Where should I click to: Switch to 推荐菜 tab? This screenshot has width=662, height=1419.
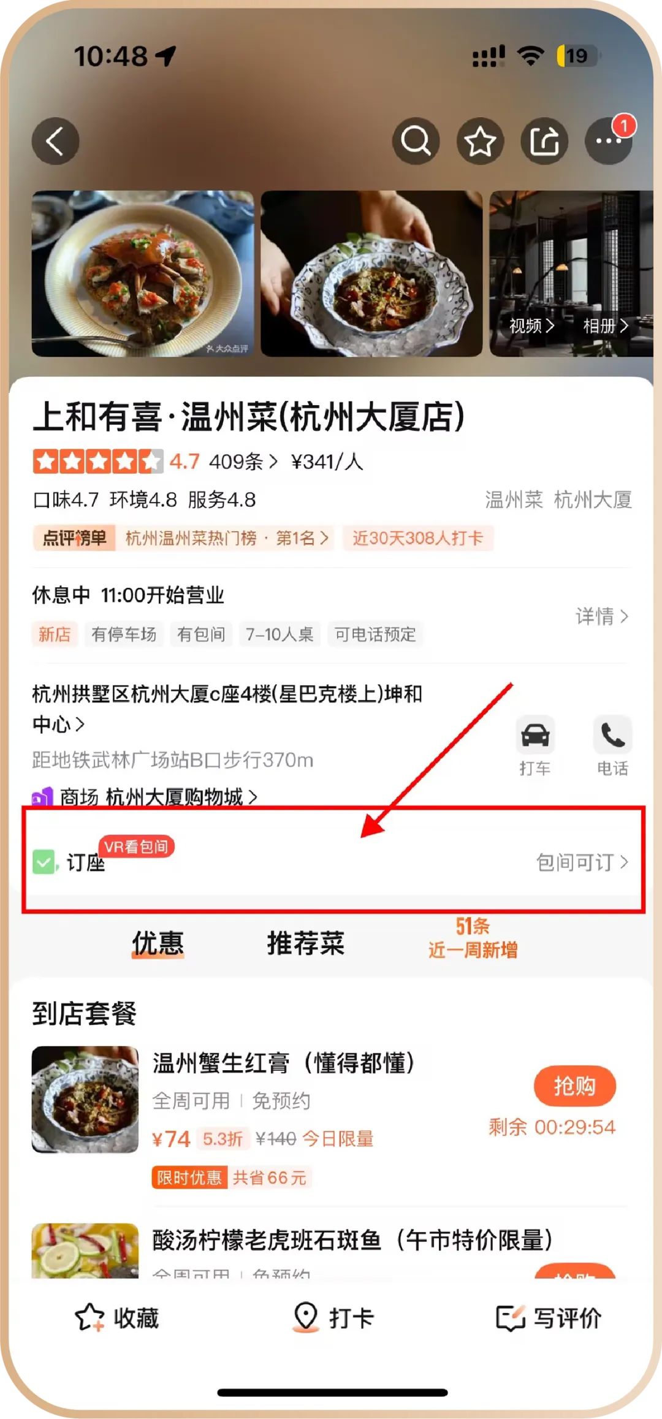(x=306, y=943)
